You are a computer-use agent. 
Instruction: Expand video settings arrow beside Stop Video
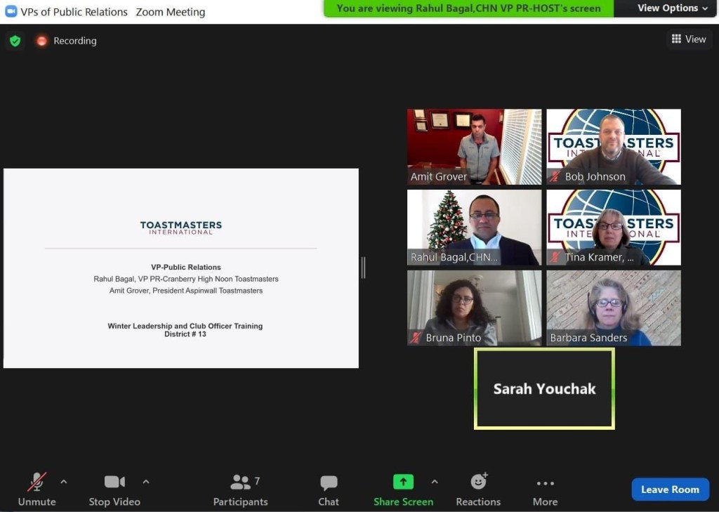(x=146, y=482)
